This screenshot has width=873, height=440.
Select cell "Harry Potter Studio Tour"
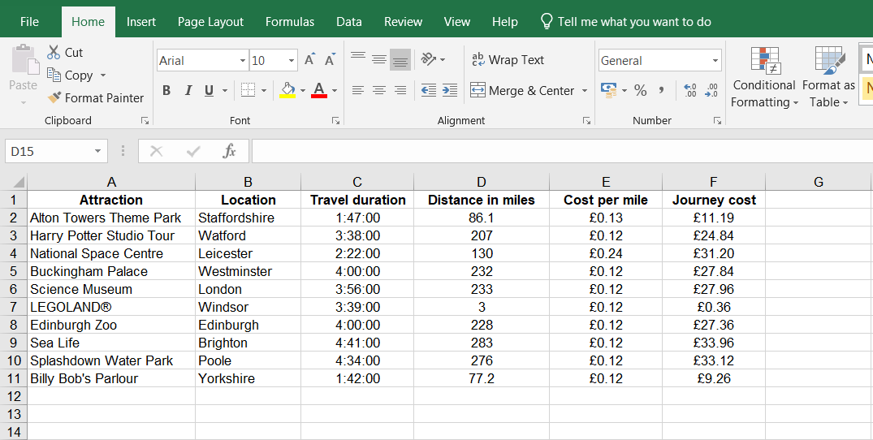111,236
